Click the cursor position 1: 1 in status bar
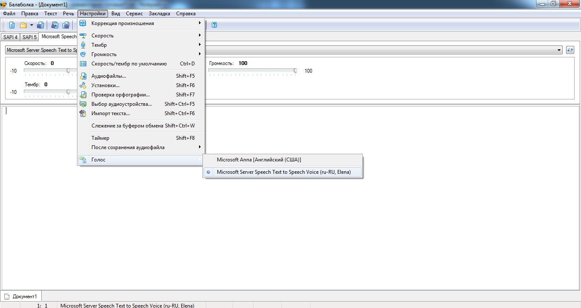The width and height of the screenshot is (581, 308). click(x=42, y=305)
